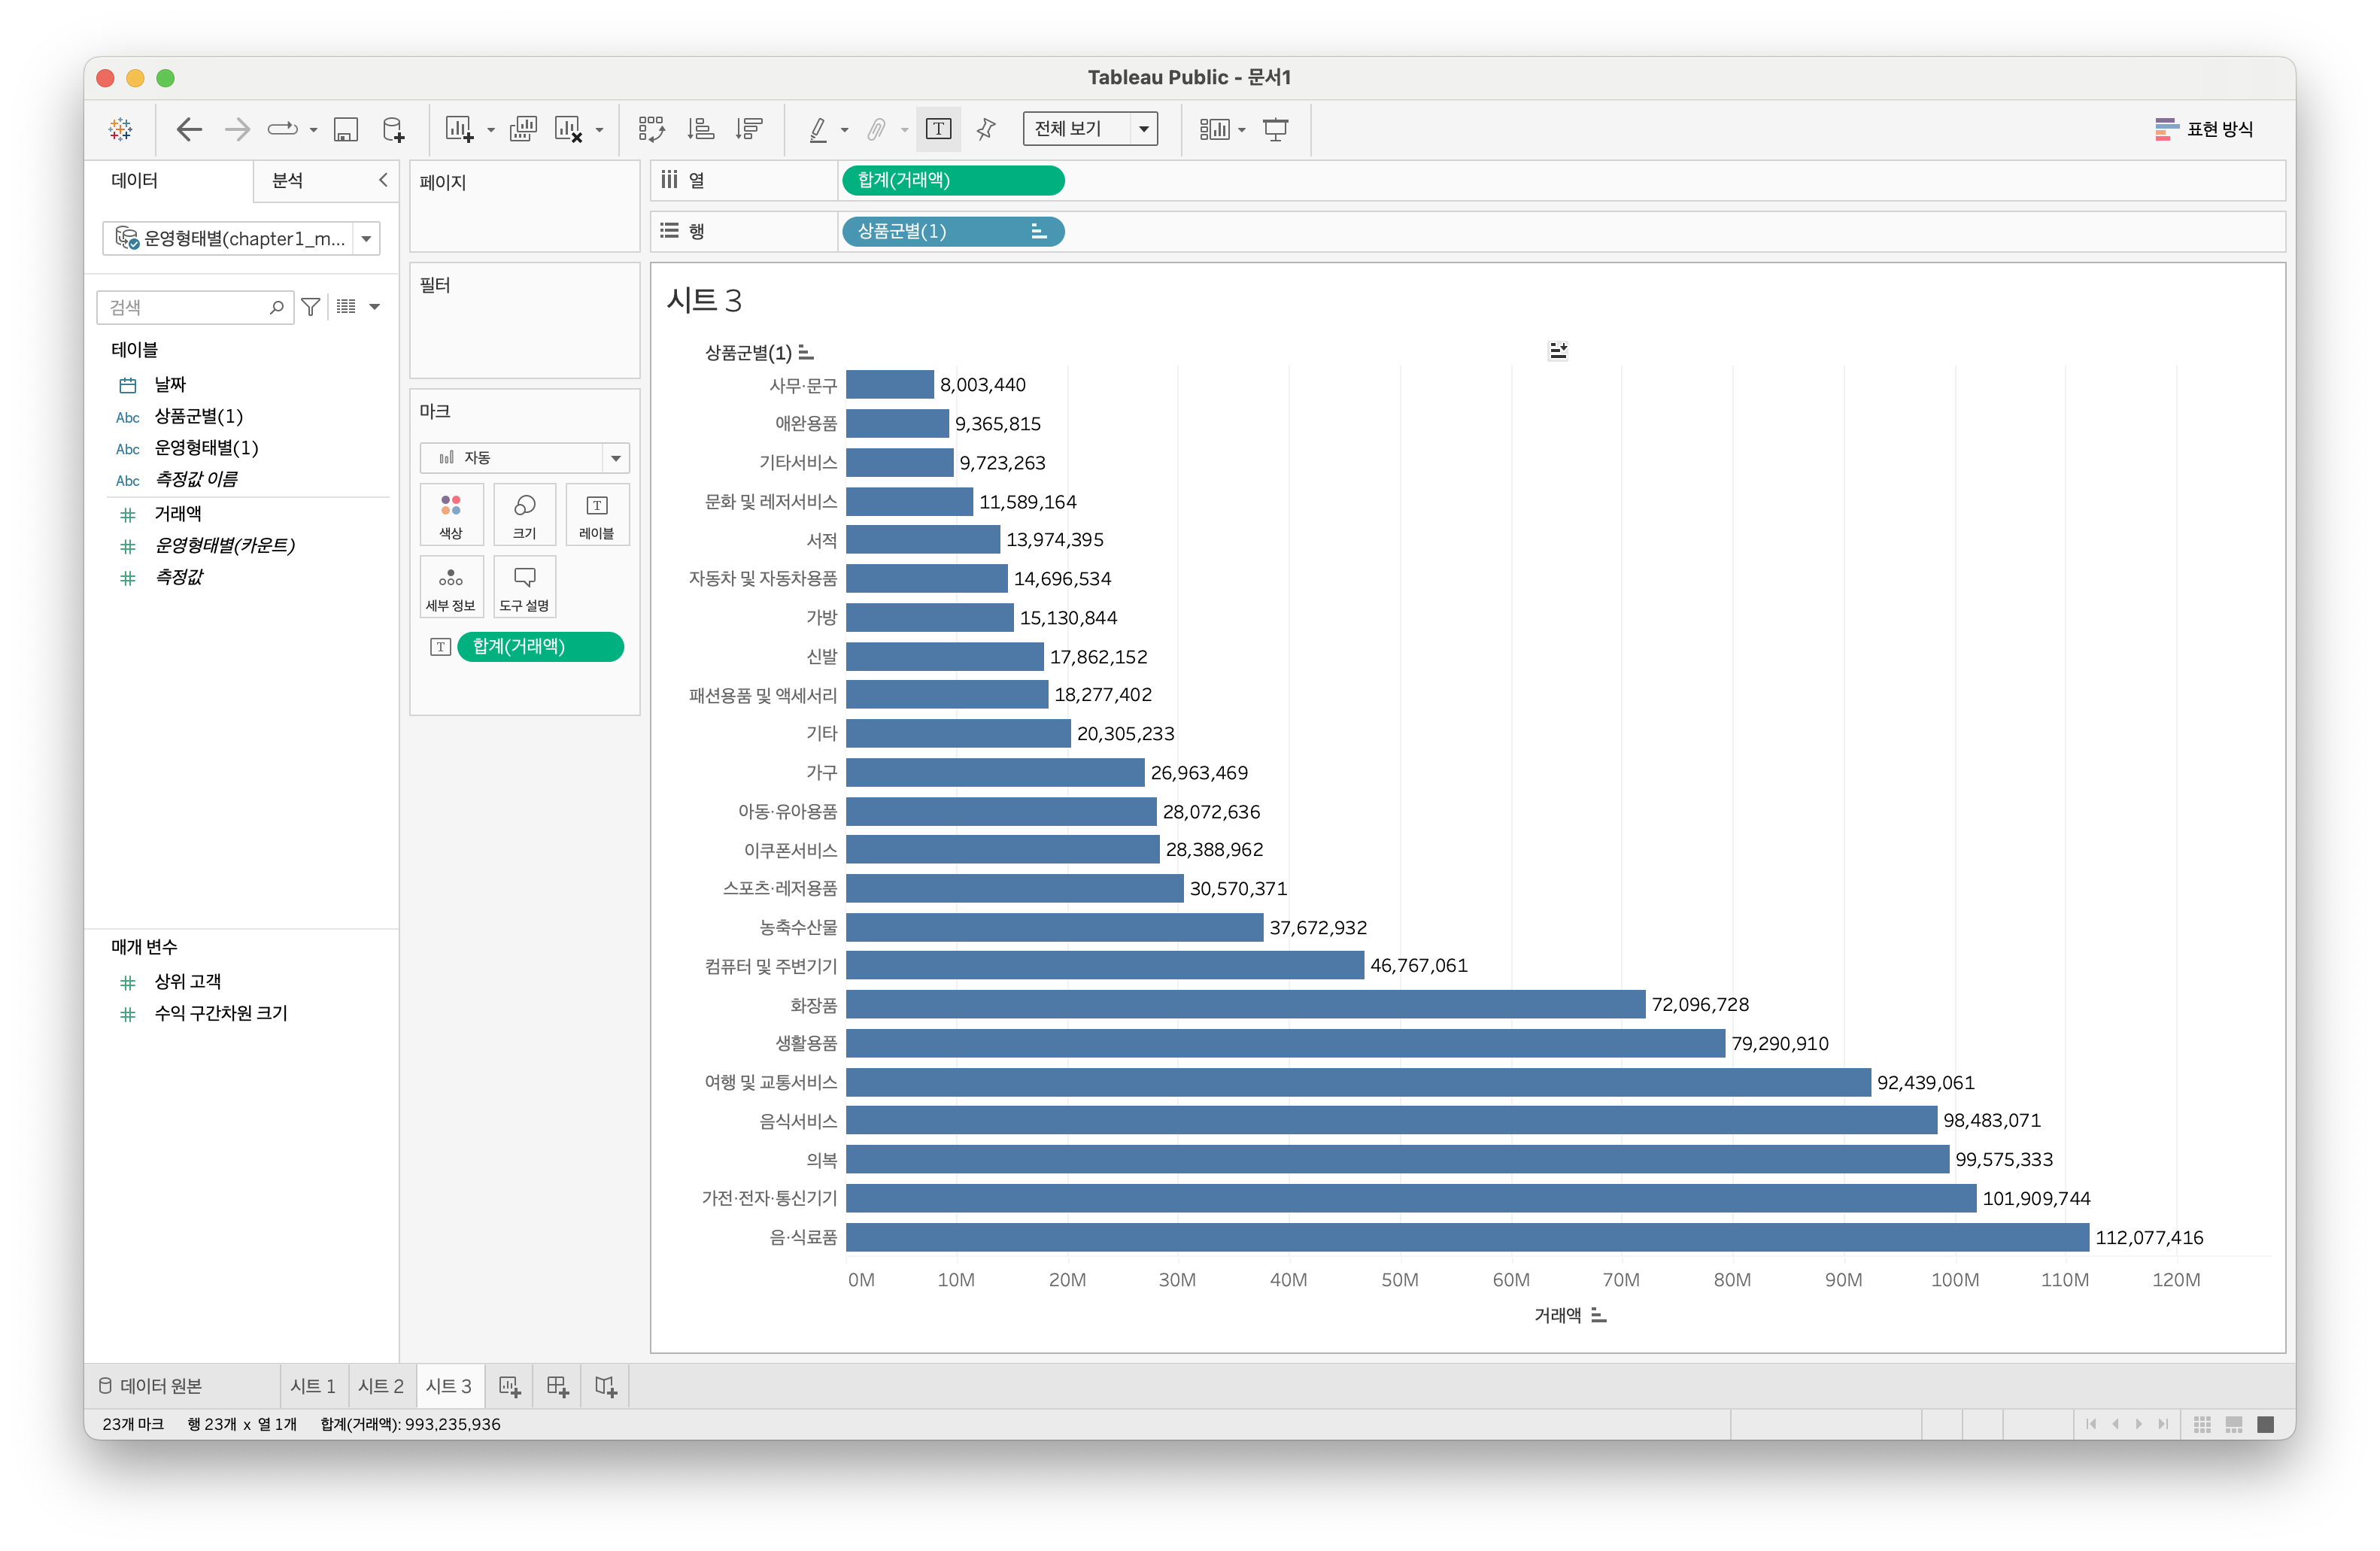This screenshot has height=1551, width=2380.
Task: Open the 표현 방식 Show Me panel
Action: coord(2204,129)
